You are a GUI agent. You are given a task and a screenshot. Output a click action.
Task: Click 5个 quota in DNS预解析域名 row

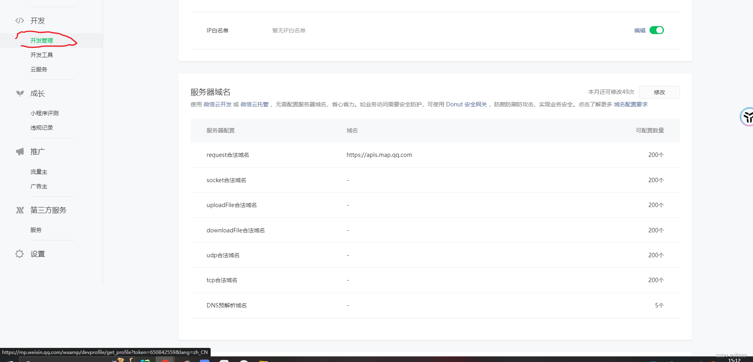(660, 305)
